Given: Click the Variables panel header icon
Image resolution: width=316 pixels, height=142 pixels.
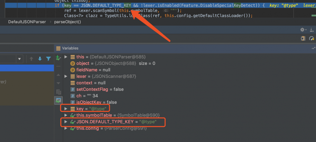Looking at the screenshot, I should coord(58,48).
